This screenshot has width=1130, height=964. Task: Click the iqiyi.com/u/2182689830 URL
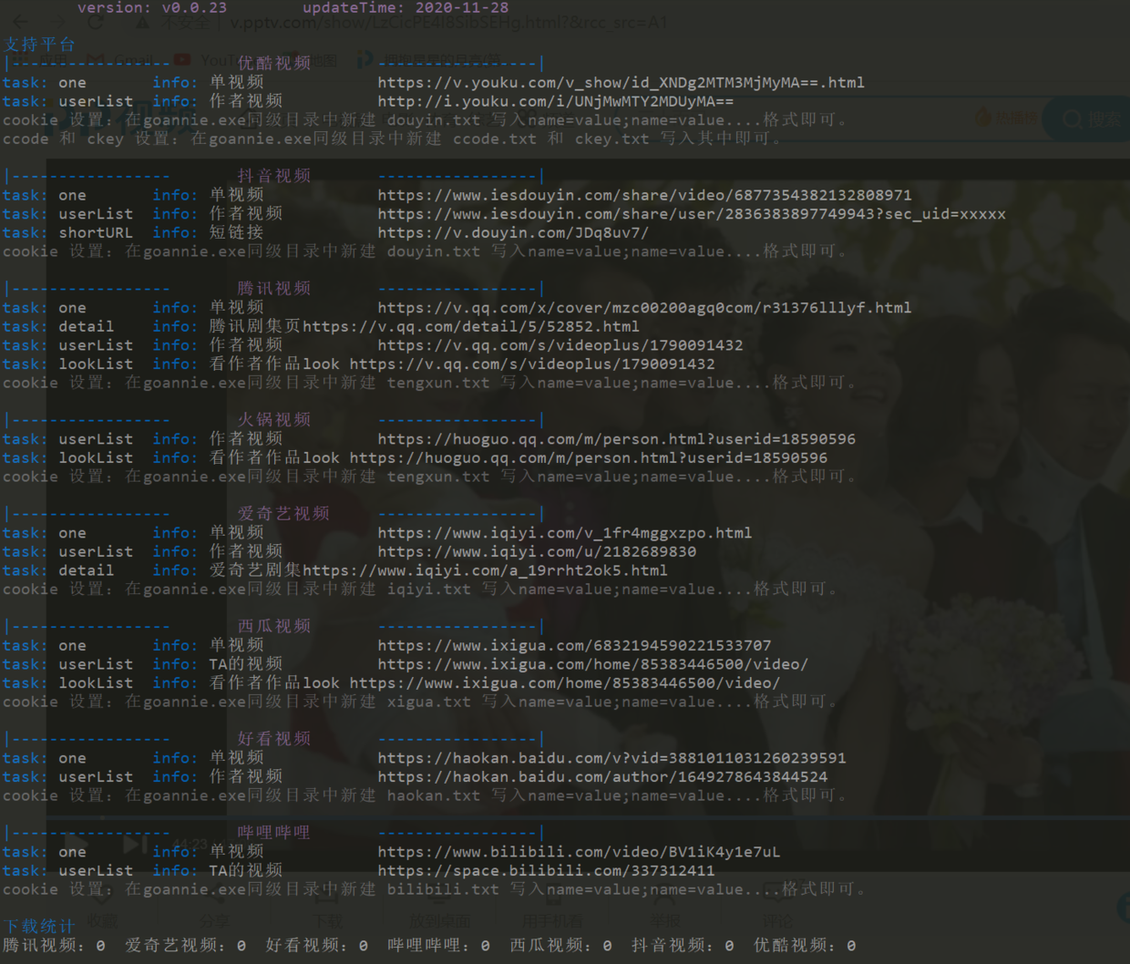tap(537, 552)
